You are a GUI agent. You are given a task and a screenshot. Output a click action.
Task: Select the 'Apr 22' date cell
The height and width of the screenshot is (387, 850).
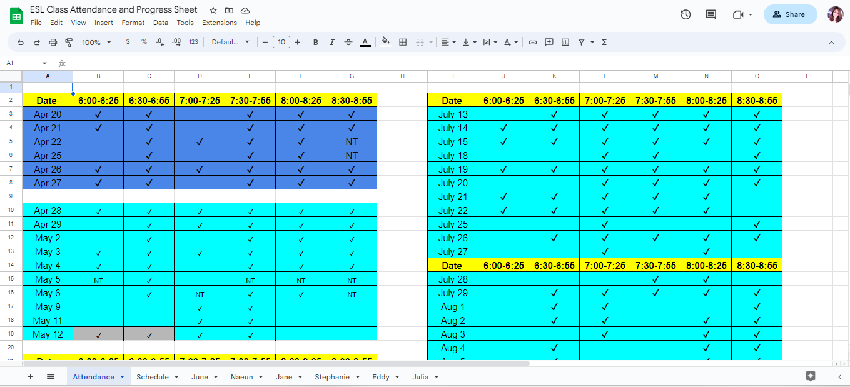point(48,141)
